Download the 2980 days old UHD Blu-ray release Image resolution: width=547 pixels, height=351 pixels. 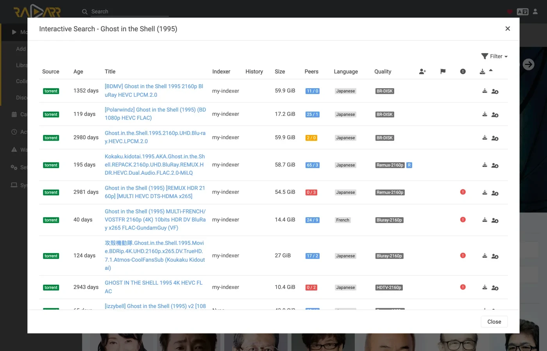[484, 138]
